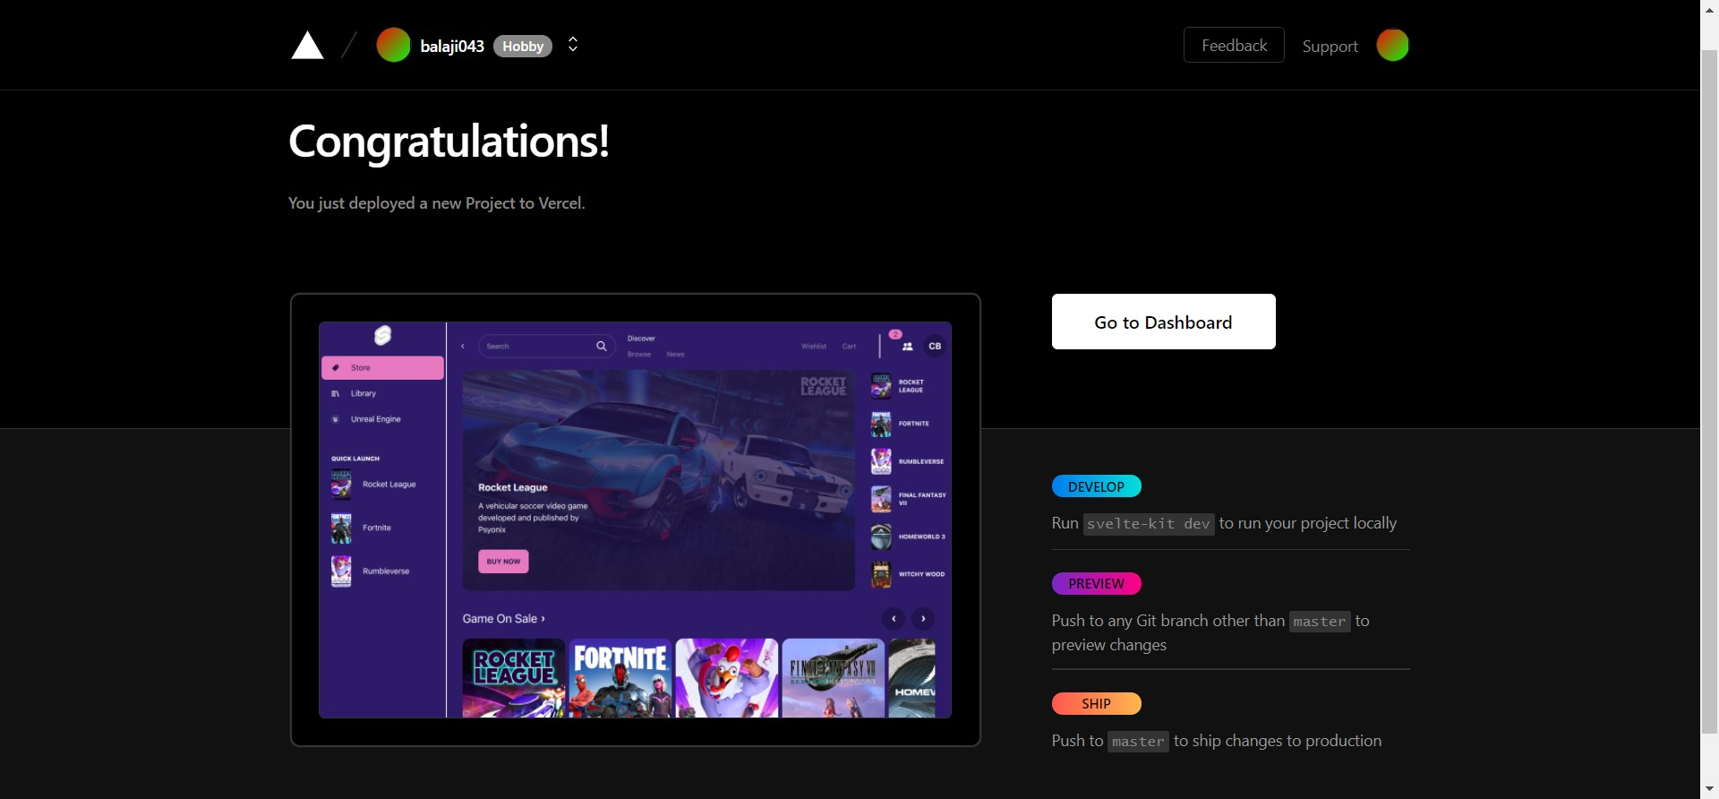1719x799 pixels.
Task: Open the Feedback button
Action: coord(1234,45)
